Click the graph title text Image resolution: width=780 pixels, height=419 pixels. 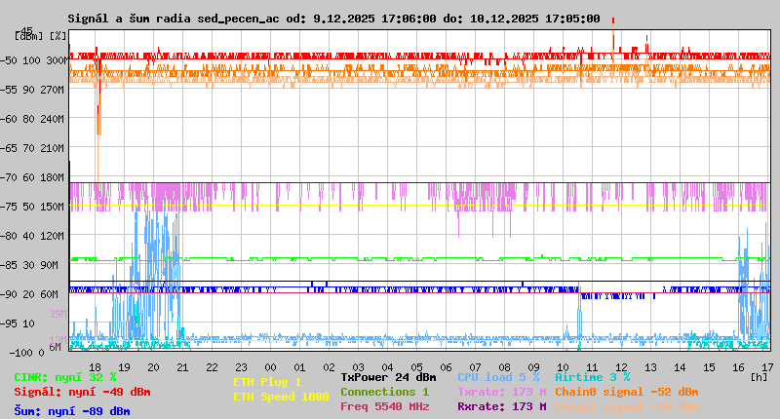coord(333,19)
